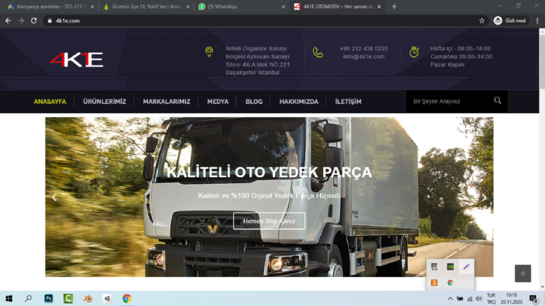Launch Photoshop from the taskbar
Viewport: 545px width, 306px height.
coord(48,298)
